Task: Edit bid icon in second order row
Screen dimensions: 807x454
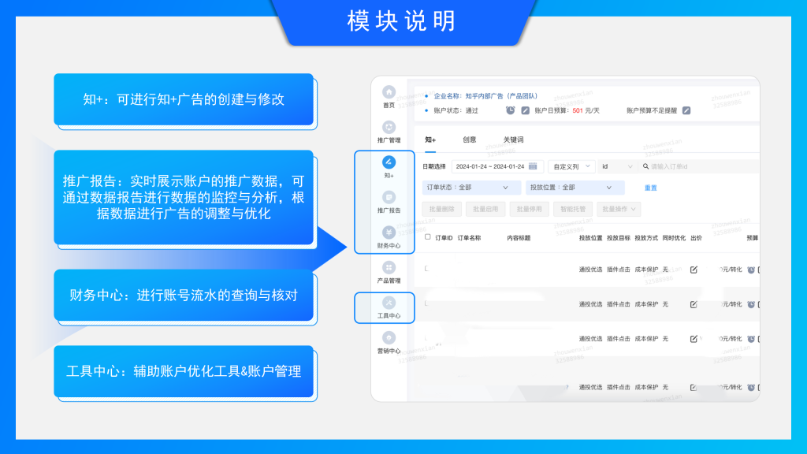Action: tap(694, 304)
